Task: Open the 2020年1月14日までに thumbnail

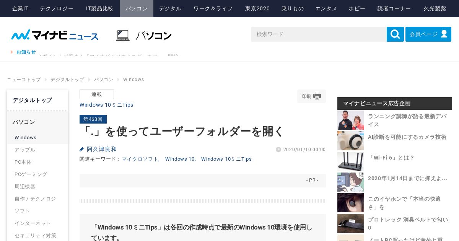Action: coord(351,182)
